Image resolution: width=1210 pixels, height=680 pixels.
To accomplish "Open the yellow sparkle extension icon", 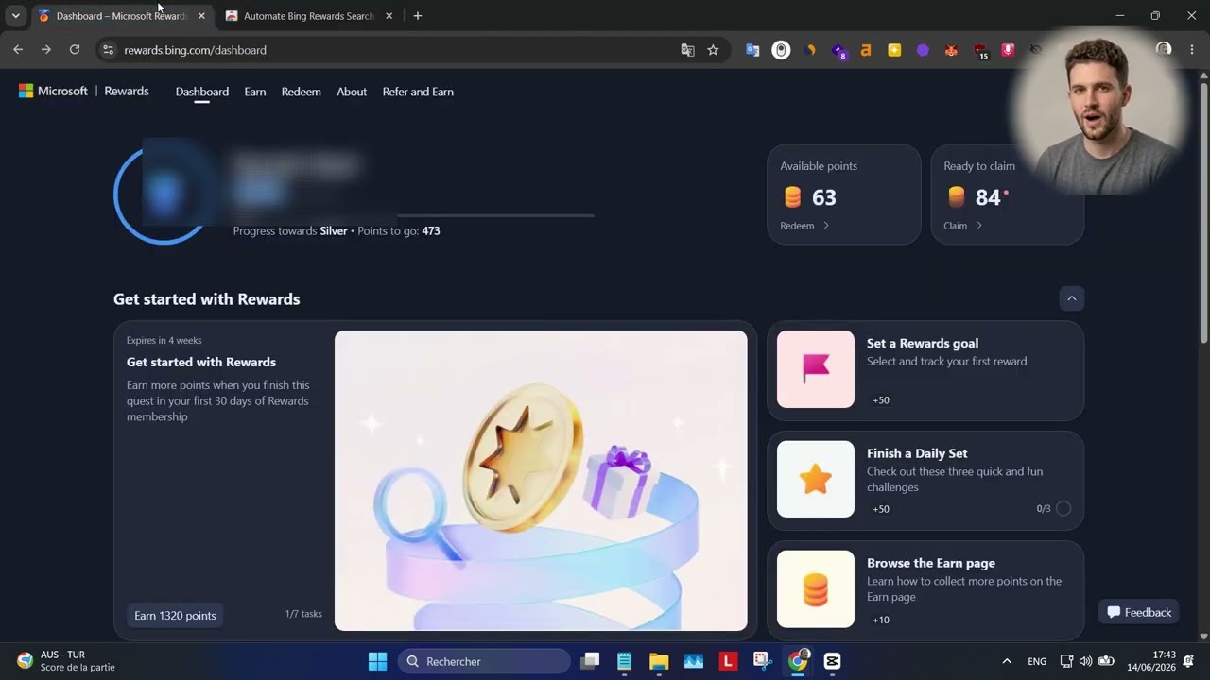I will point(894,50).
